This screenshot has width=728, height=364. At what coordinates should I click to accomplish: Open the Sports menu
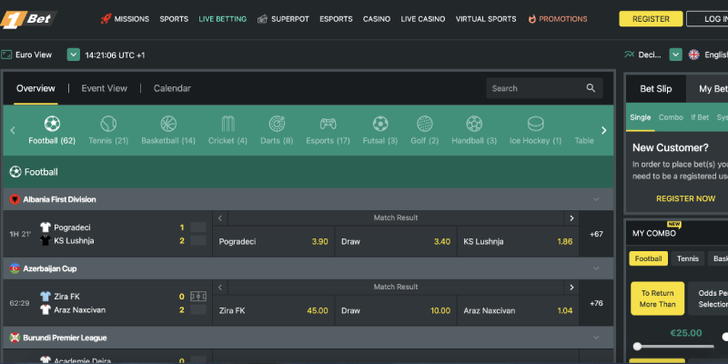click(x=174, y=19)
